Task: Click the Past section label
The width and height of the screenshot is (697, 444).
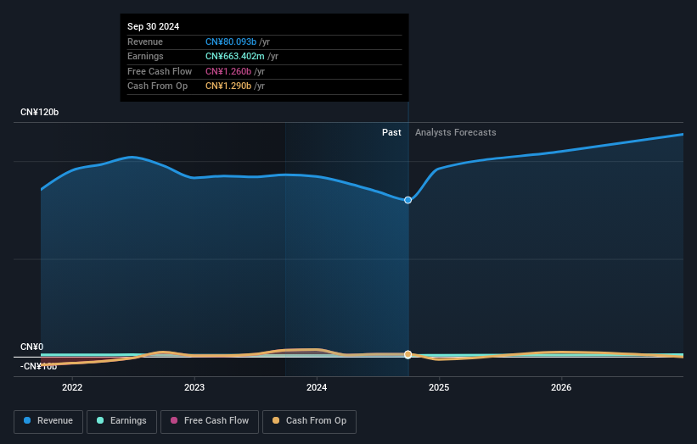Action: [391, 133]
